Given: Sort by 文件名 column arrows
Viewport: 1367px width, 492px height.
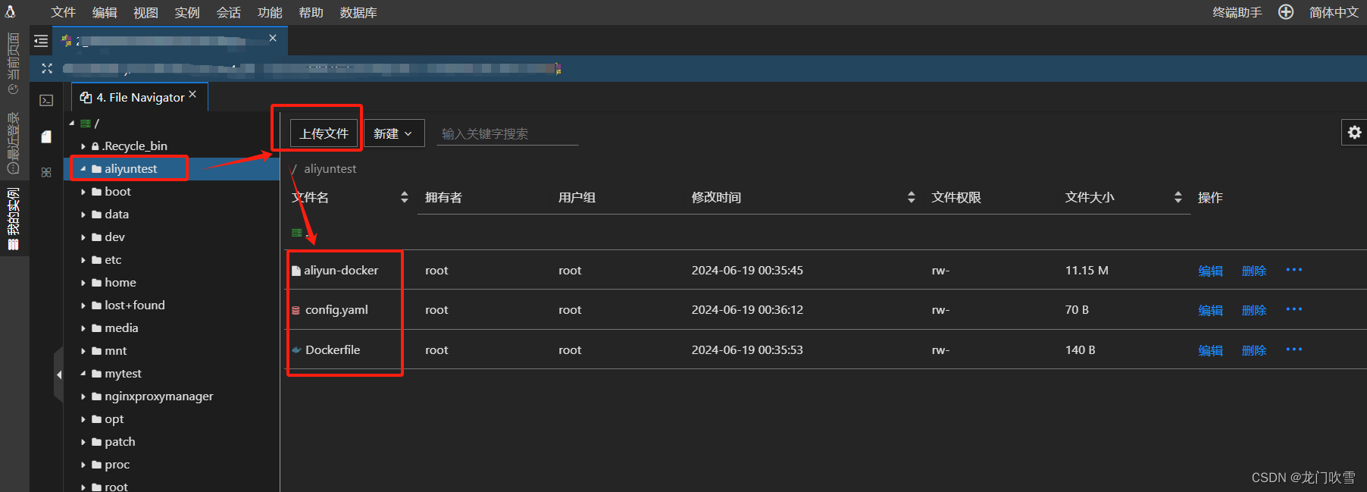Looking at the screenshot, I should tap(404, 197).
